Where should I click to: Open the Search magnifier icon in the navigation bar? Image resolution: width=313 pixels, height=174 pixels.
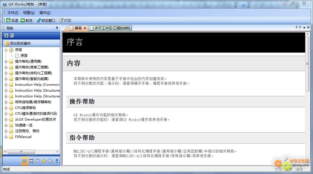coord(37,161)
